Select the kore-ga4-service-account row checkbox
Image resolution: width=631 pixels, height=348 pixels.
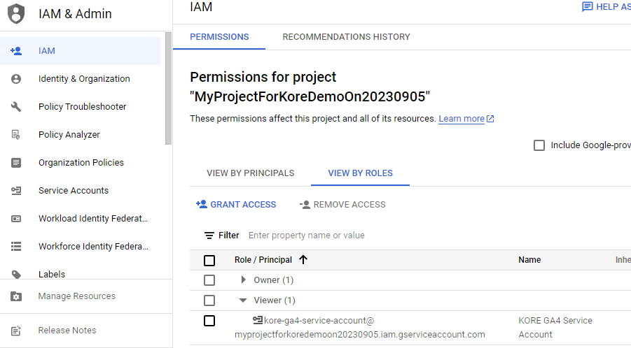(209, 321)
